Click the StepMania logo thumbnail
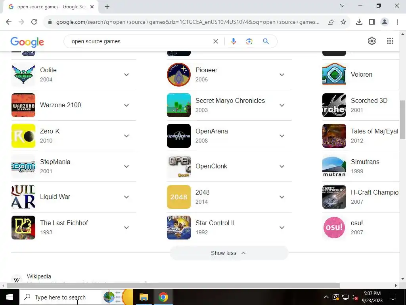Image resolution: width=406 pixels, height=305 pixels. pos(23,166)
